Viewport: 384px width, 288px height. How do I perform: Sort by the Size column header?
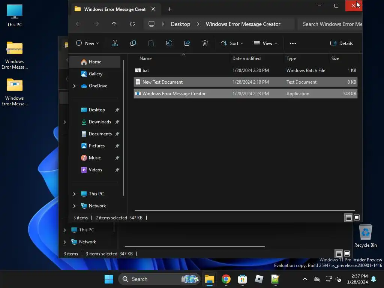[344, 58]
